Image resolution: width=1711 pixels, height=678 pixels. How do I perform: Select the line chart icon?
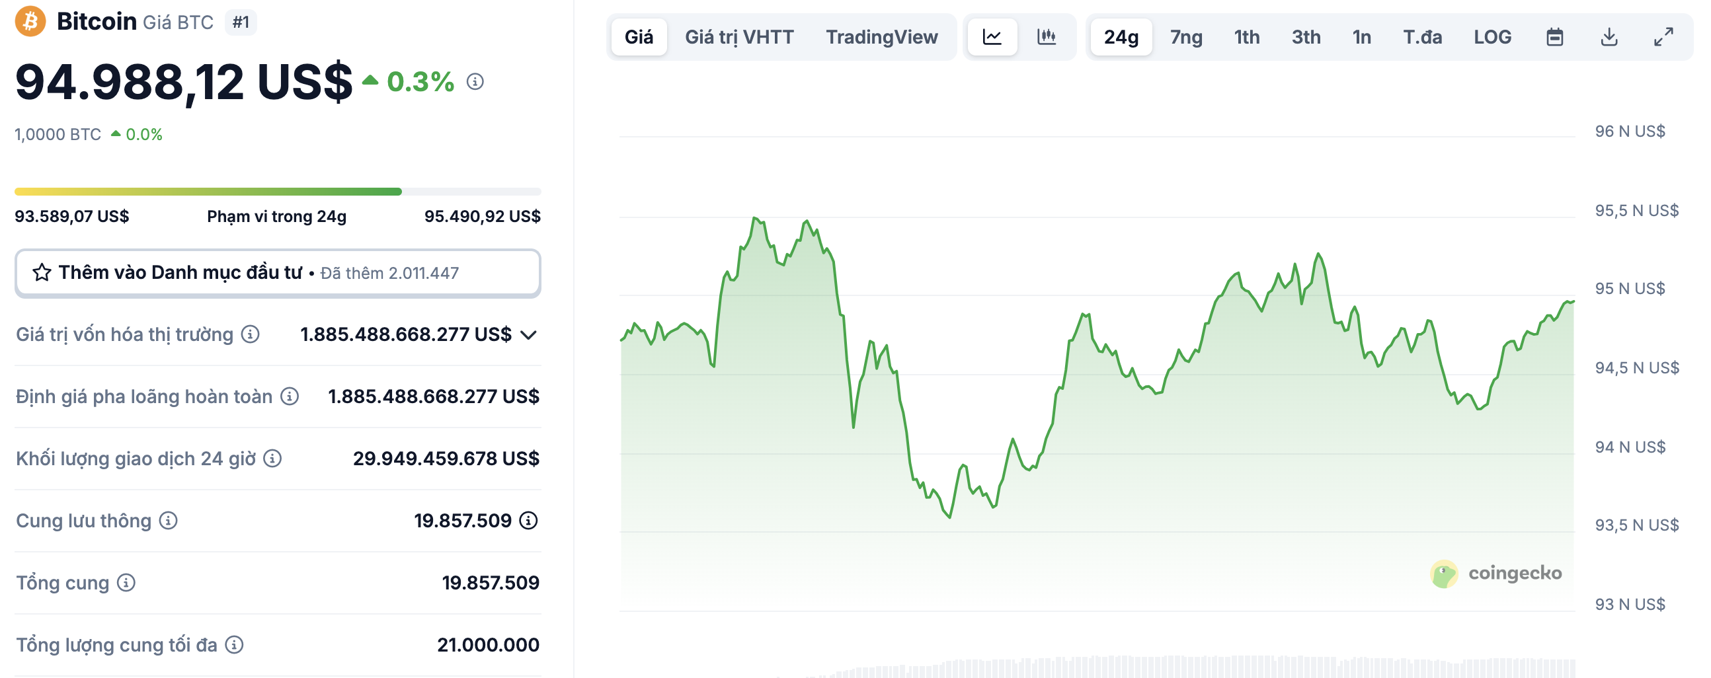pyautogui.click(x=992, y=37)
